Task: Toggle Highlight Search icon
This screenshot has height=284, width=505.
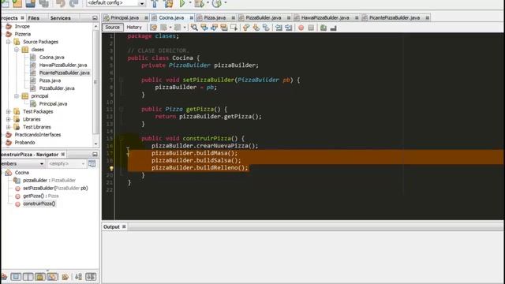Action: (224, 28)
